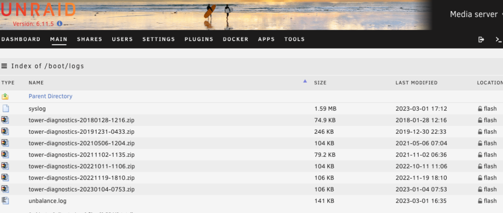Click the Parent Directory folder icon
Screen dimensions: 503x213
(5, 96)
